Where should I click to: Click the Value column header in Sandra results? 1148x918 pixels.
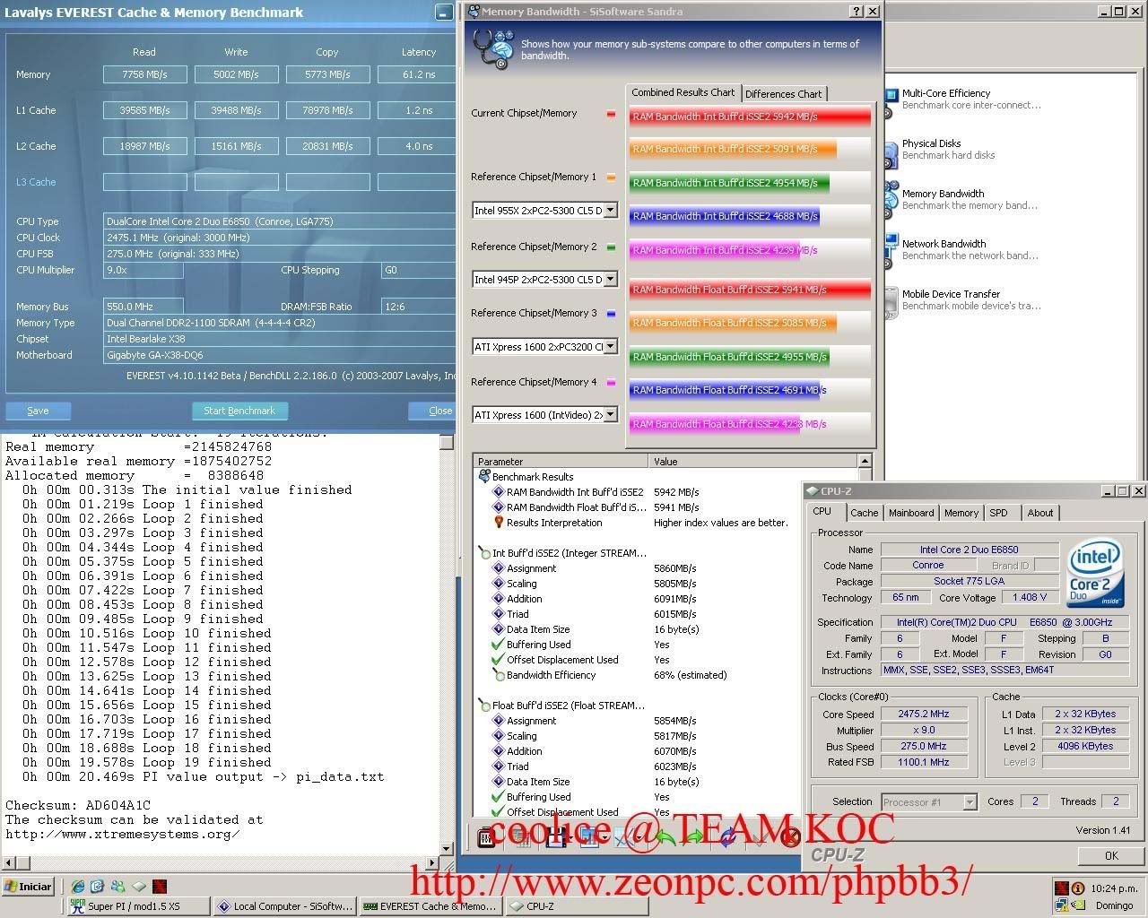[x=753, y=462]
